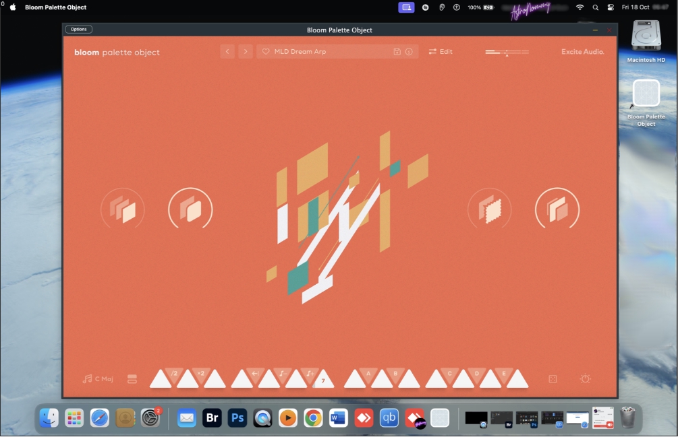Image resolution: width=678 pixels, height=437 pixels.
Task: Click the Excite Audio logo
Action: (x=582, y=52)
